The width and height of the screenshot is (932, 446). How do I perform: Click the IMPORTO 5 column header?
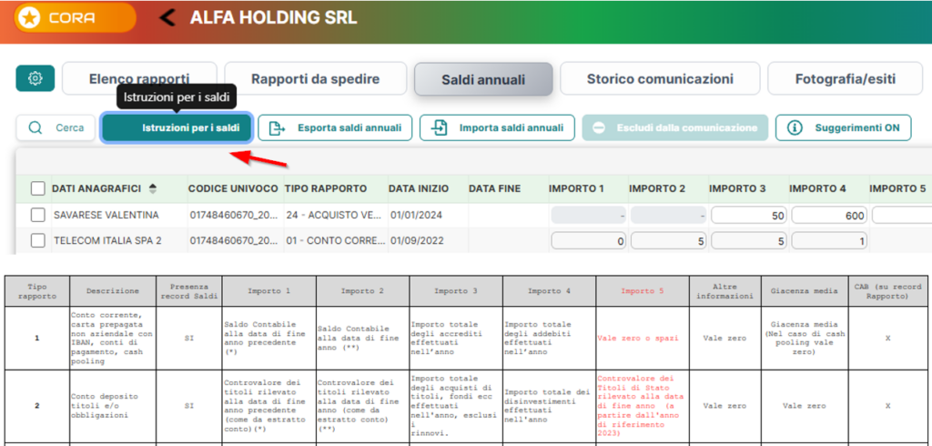[897, 188]
